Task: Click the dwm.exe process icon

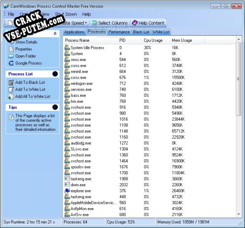Action: (67, 185)
